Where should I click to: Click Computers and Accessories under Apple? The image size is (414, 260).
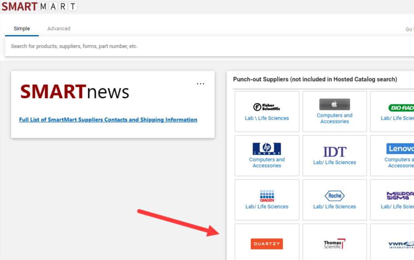pos(334,119)
